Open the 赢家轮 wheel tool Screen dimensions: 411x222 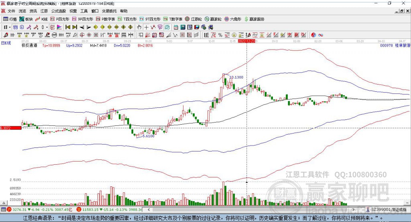pos(213,19)
